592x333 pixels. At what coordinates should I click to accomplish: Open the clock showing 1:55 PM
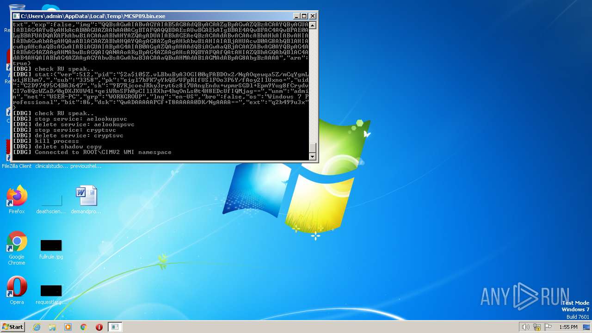click(568, 327)
